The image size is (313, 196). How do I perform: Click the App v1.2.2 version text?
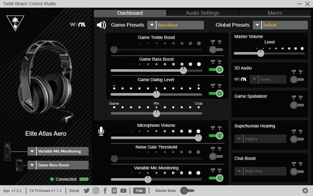tap(12, 191)
